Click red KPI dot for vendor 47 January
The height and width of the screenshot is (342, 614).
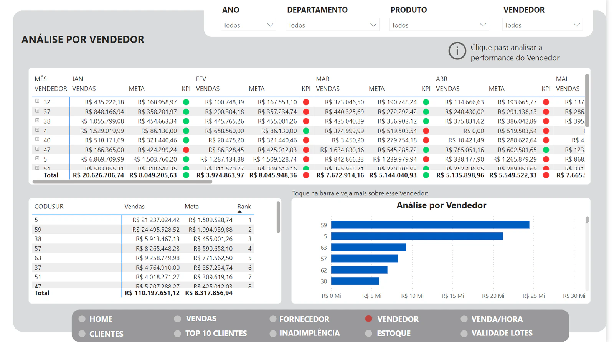pos(186,150)
